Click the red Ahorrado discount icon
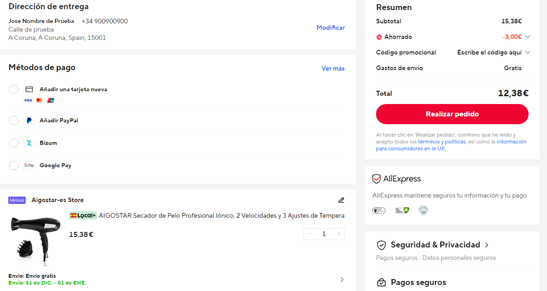This screenshot has width=547, height=291. pos(379,37)
